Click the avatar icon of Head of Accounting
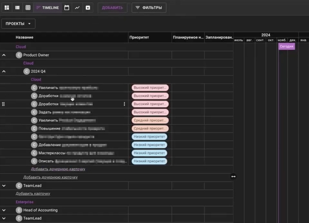 pos(19,210)
